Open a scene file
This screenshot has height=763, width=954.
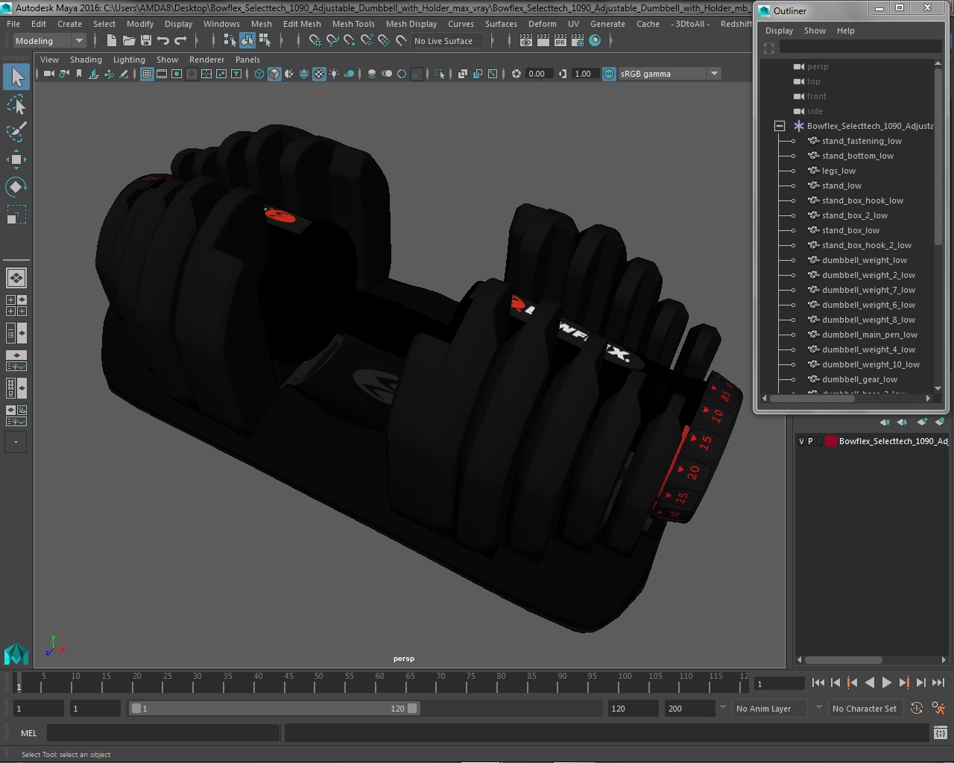pyautogui.click(x=129, y=41)
